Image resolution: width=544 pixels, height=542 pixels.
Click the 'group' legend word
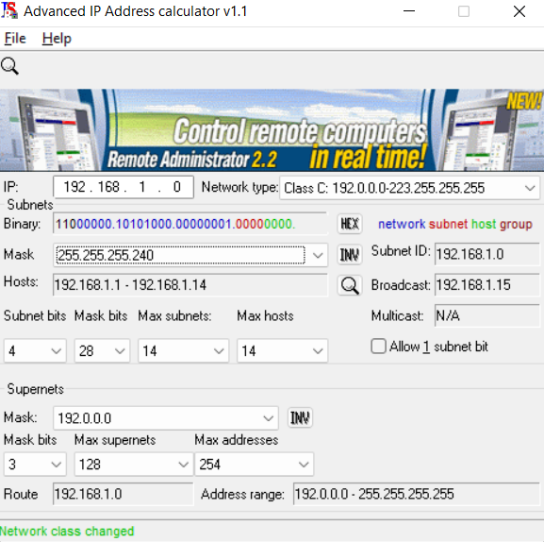click(x=516, y=225)
